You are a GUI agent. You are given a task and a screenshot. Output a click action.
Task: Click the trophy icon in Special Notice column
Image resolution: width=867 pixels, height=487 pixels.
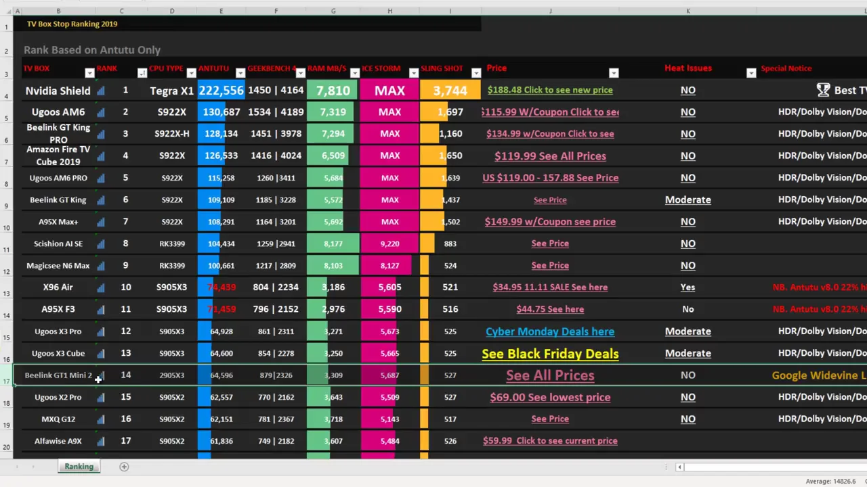coord(823,90)
